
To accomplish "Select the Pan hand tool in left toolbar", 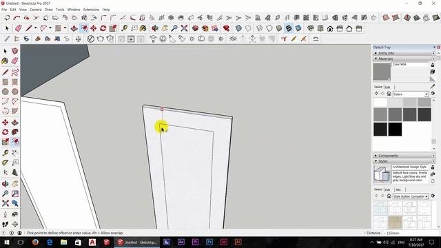I will tap(15, 184).
